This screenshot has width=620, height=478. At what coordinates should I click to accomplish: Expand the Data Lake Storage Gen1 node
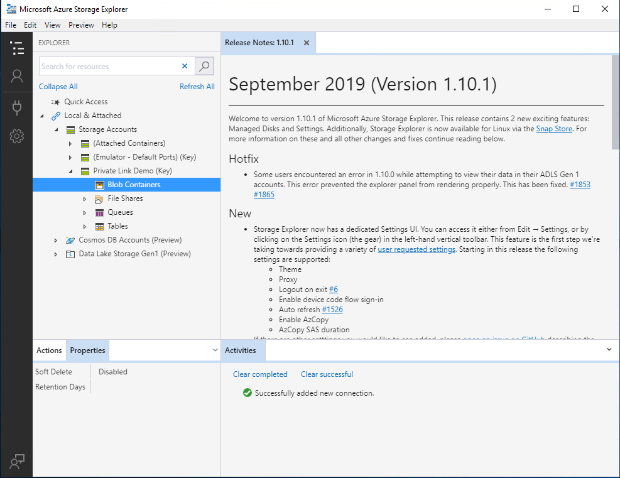[56, 254]
